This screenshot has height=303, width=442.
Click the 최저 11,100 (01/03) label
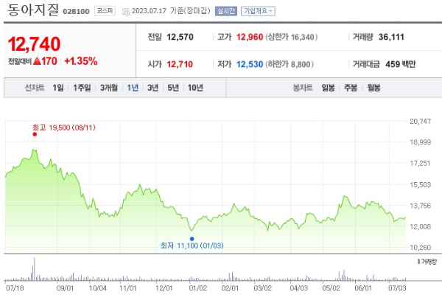click(192, 245)
